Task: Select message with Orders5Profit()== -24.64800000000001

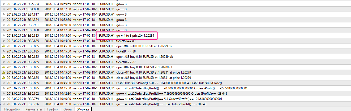Action: [x=169, y=99]
